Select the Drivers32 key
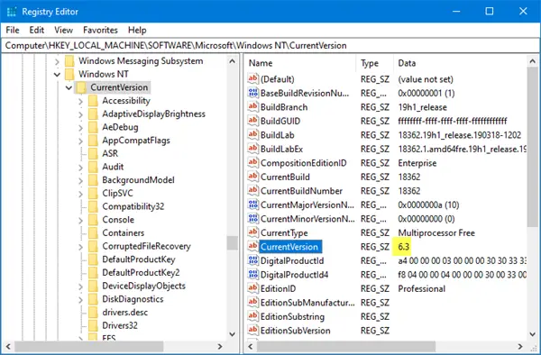 (120, 325)
